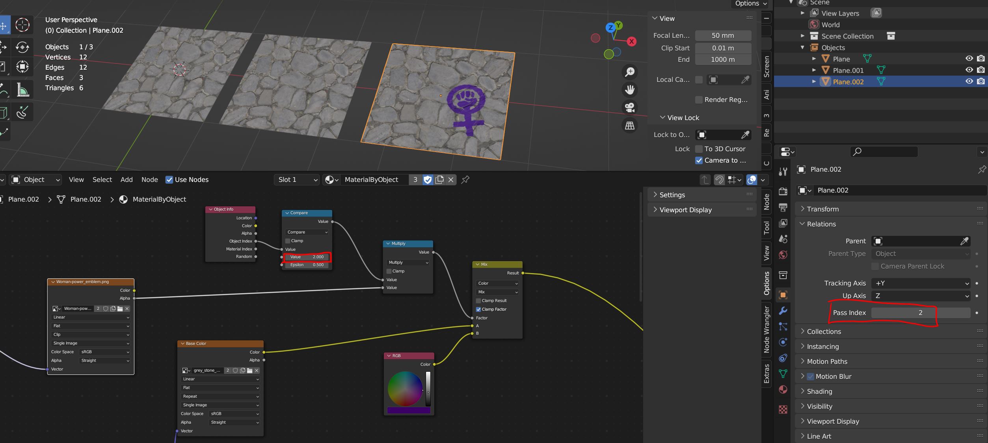
Task: Disable Plane in renders via camera icon
Action: pos(981,59)
